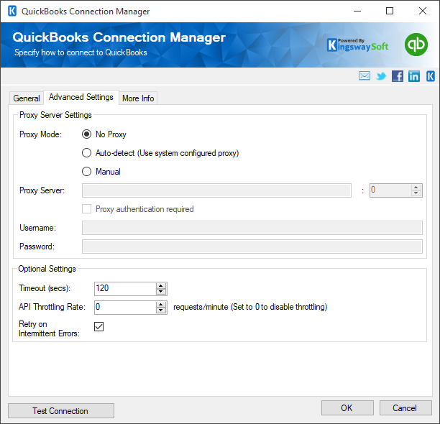Open the LinkedIn icon link

(x=414, y=76)
